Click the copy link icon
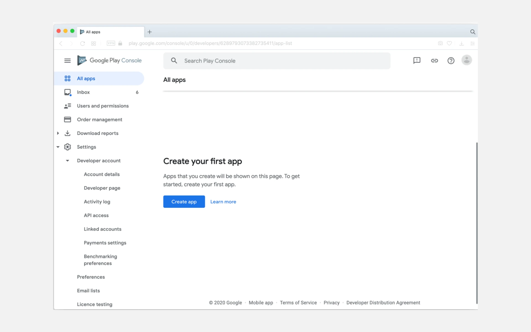Viewport: 531px width, 332px height. (434, 61)
